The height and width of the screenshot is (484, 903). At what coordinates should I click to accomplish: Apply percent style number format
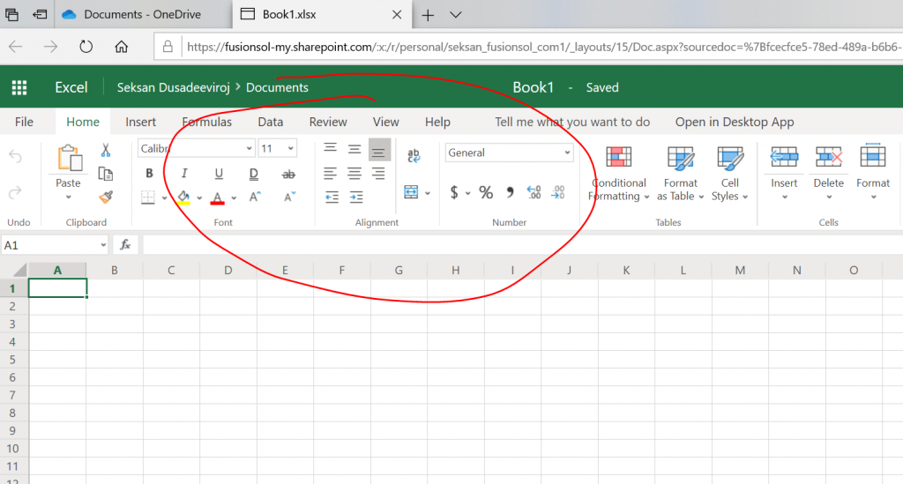pos(486,192)
